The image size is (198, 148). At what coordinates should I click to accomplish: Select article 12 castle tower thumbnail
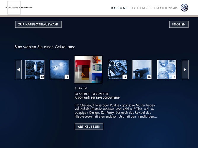[35, 70]
